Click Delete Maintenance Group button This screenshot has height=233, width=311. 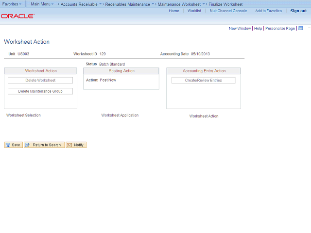pos(40,91)
